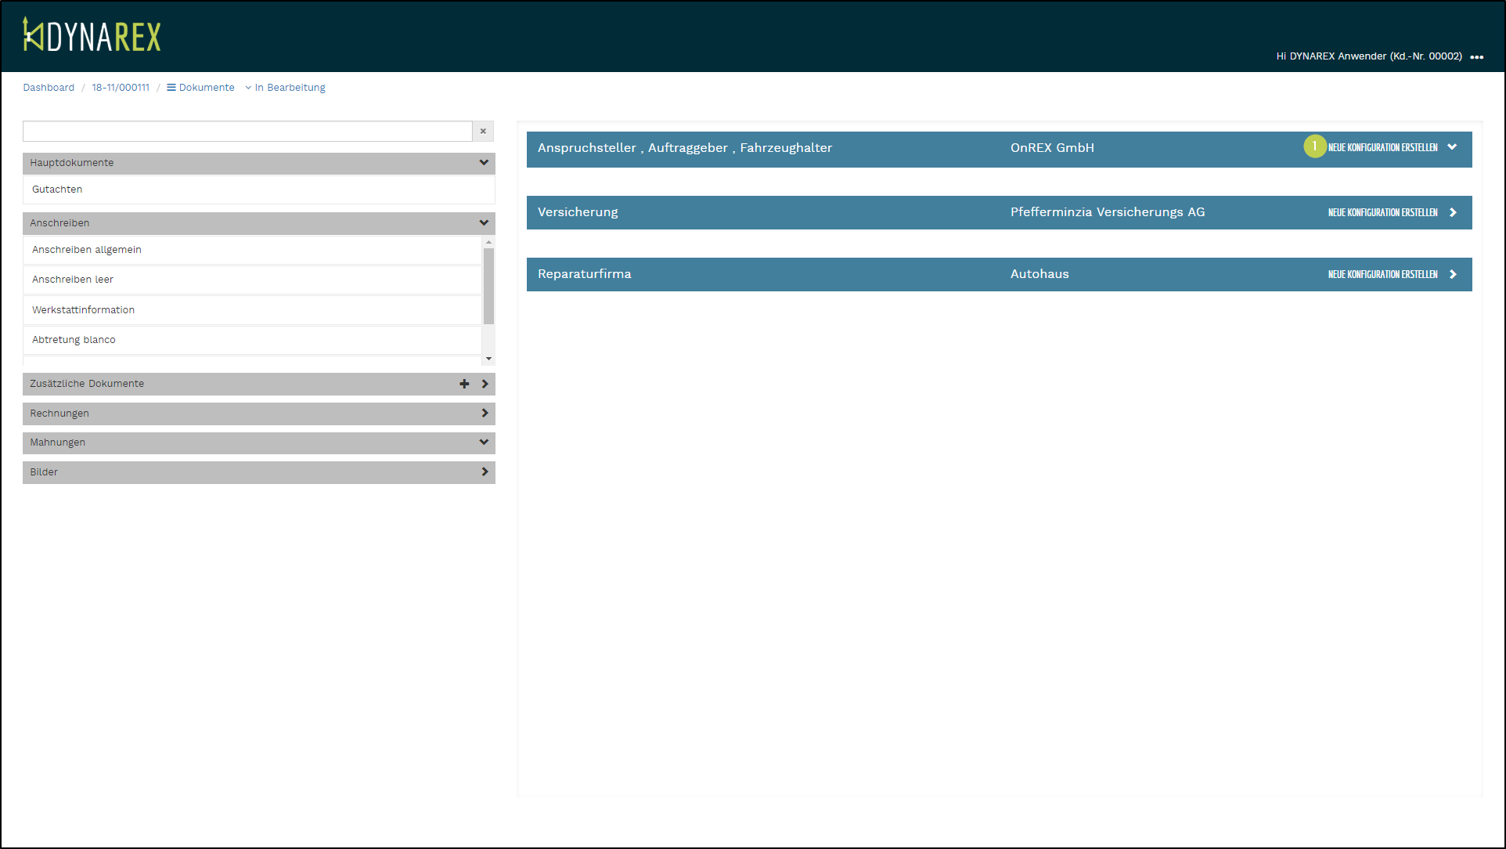Click the DYNAREX logo
This screenshot has width=1506, height=849.
tap(92, 35)
